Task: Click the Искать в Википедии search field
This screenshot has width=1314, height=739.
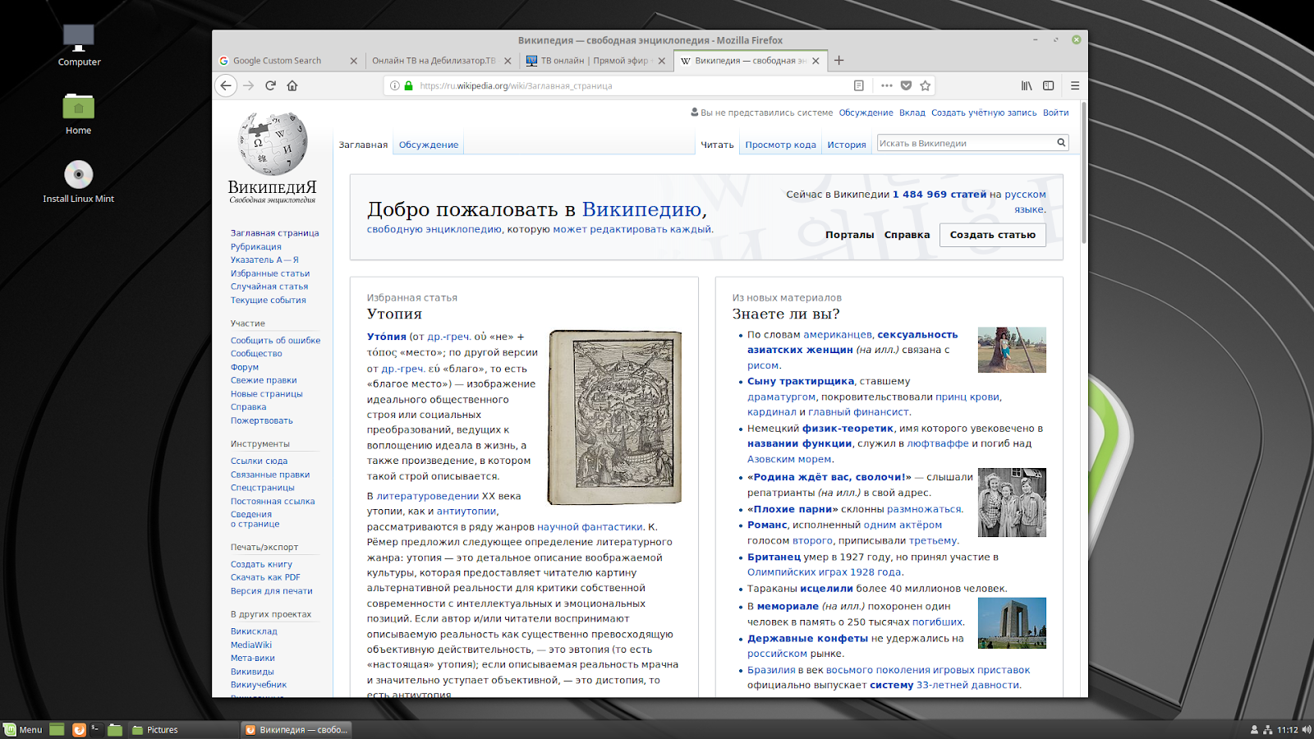Action: 965,143
